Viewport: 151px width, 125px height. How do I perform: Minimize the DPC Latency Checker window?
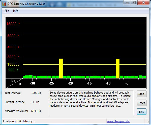[x=127, y=3]
